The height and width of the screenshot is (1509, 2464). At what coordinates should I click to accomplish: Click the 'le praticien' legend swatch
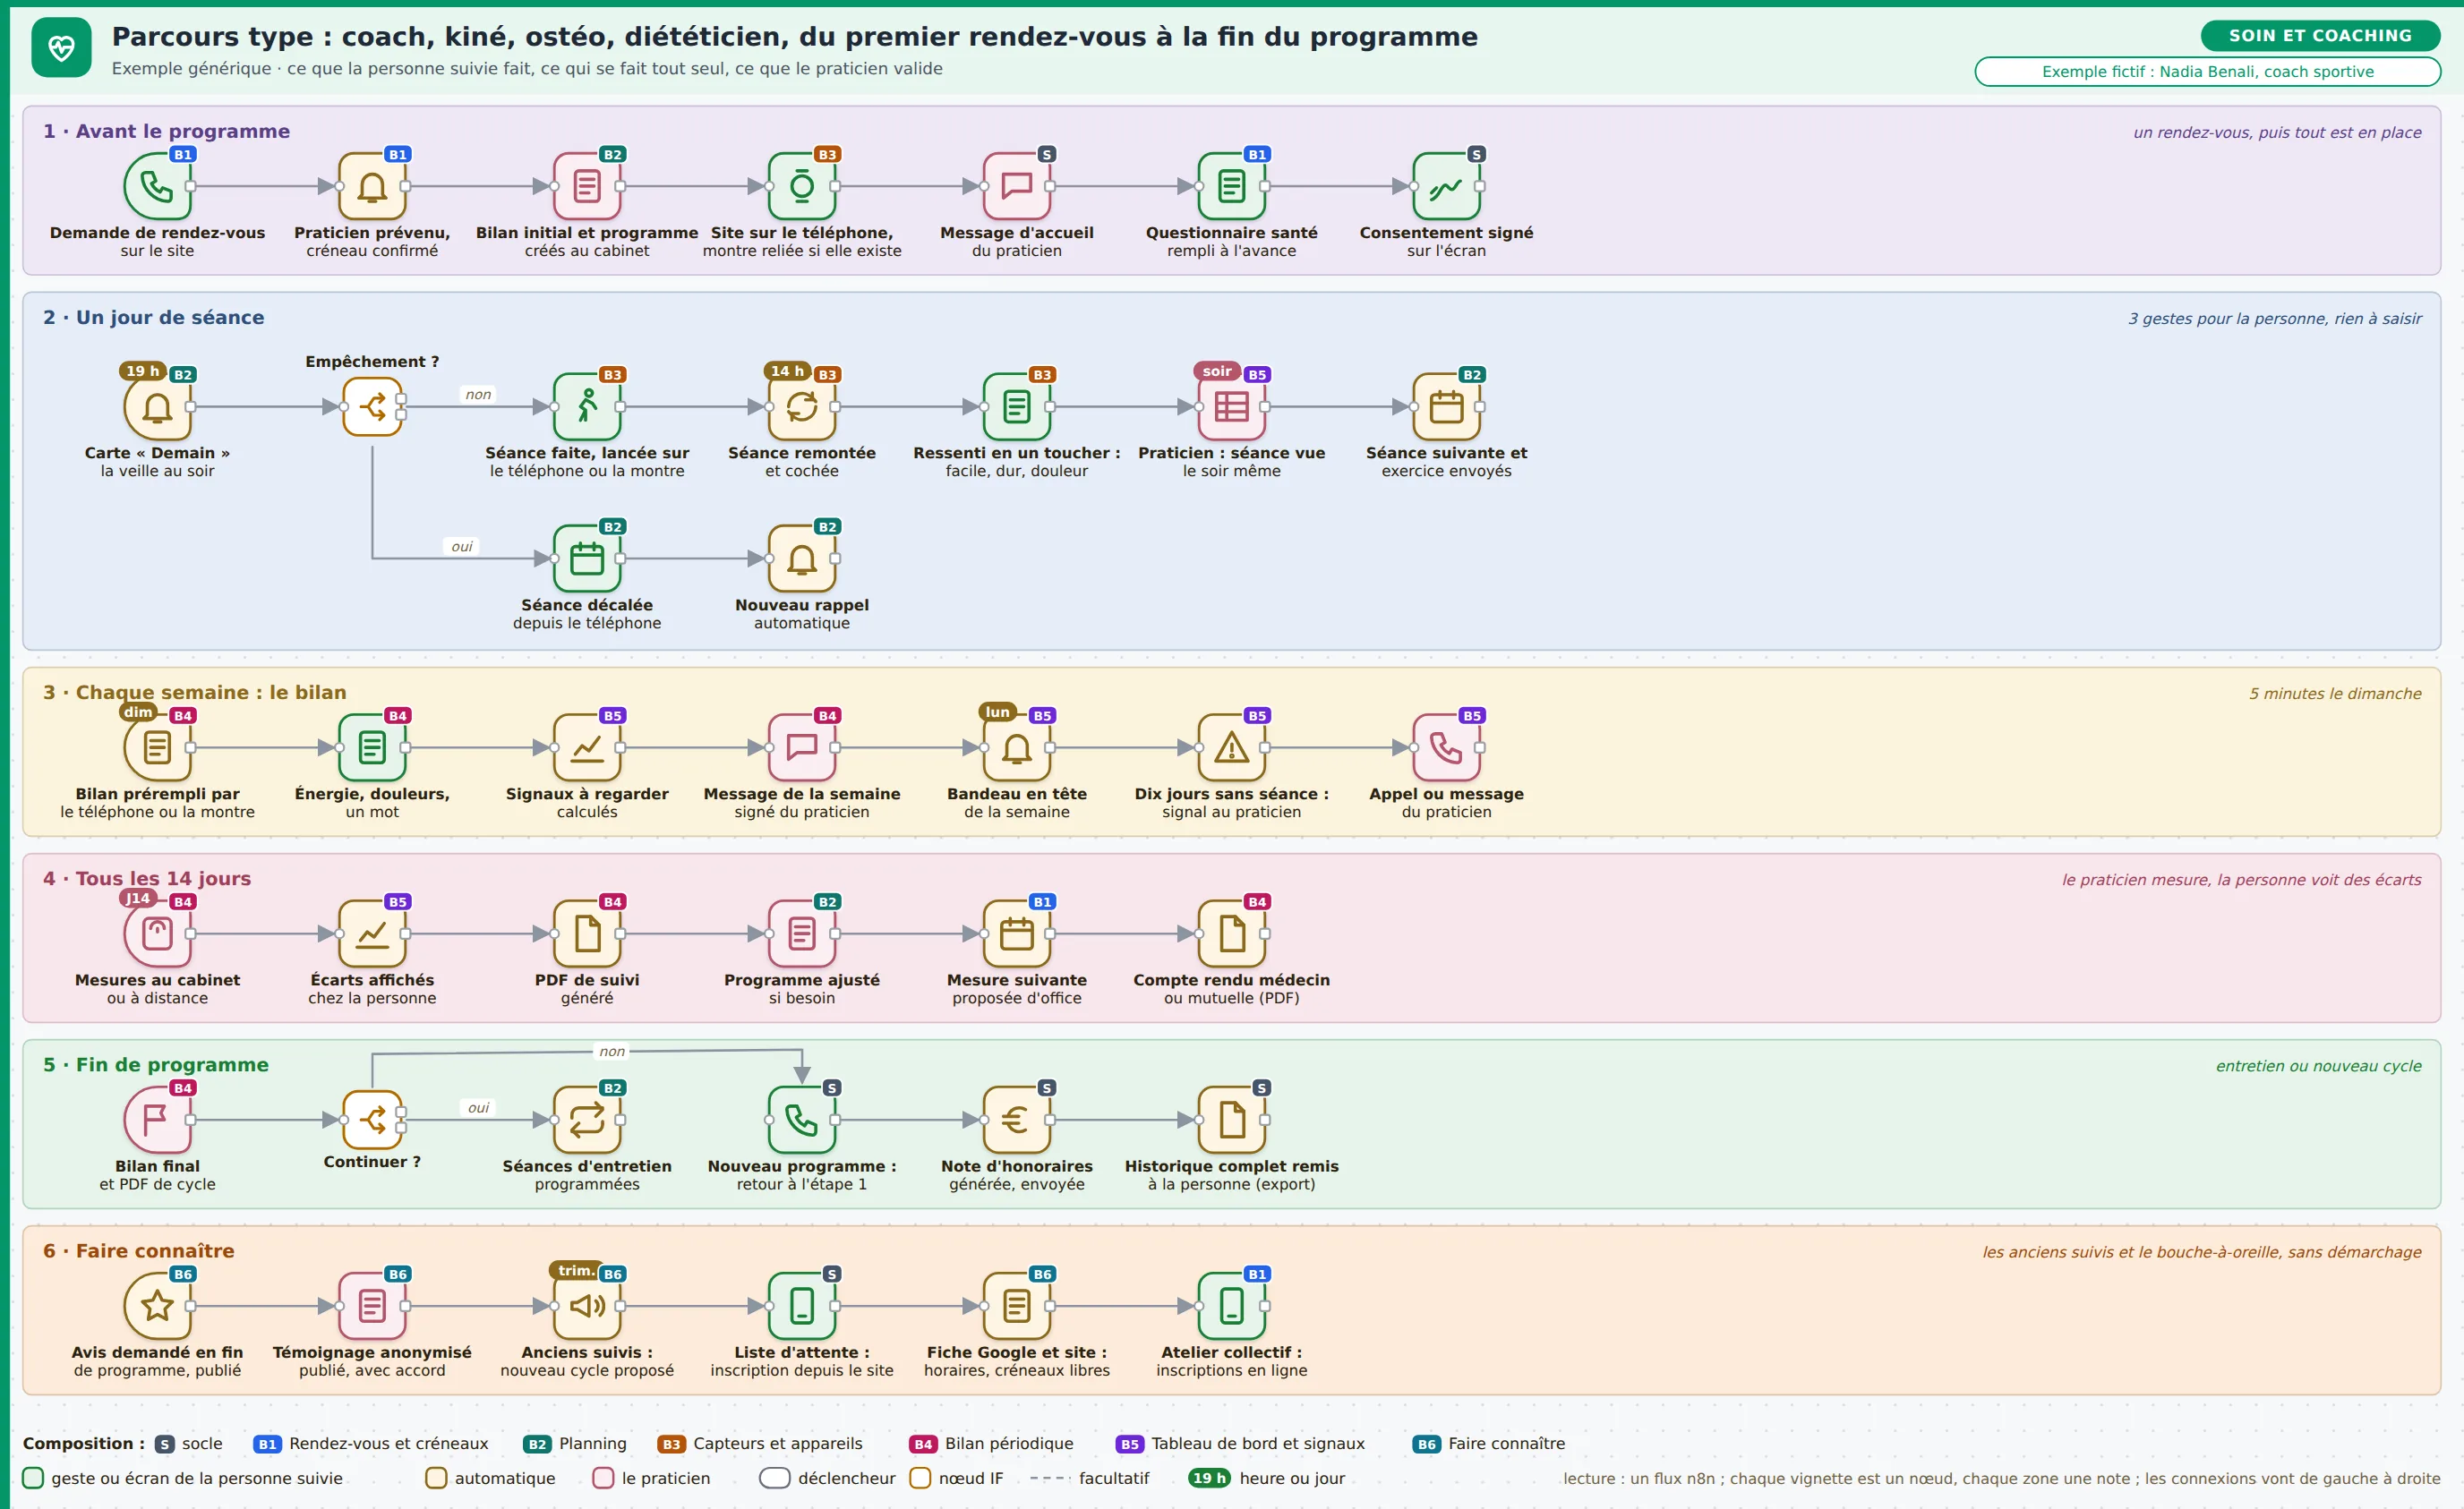pos(603,1477)
